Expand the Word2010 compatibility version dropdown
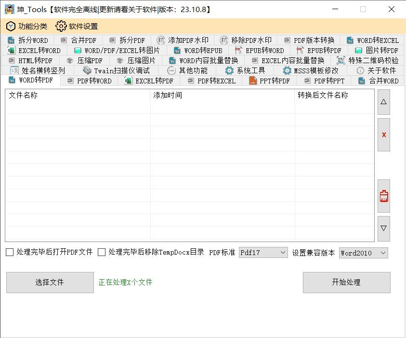Image resolution: width=406 pixels, height=338 pixels. (x=363, y=253)
